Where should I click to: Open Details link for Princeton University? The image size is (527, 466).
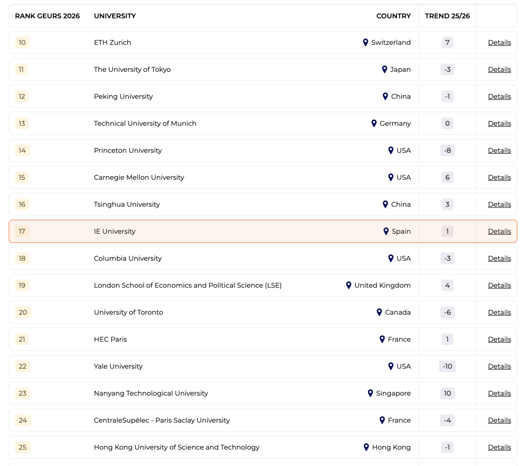499,150
